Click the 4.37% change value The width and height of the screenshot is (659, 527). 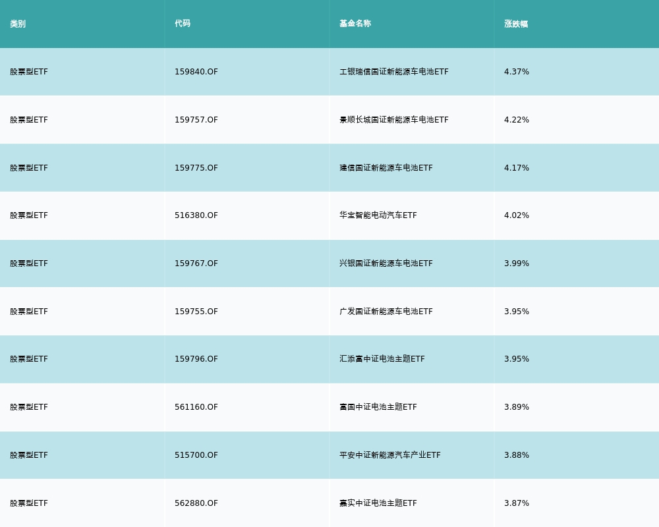(x=517, y=72)
